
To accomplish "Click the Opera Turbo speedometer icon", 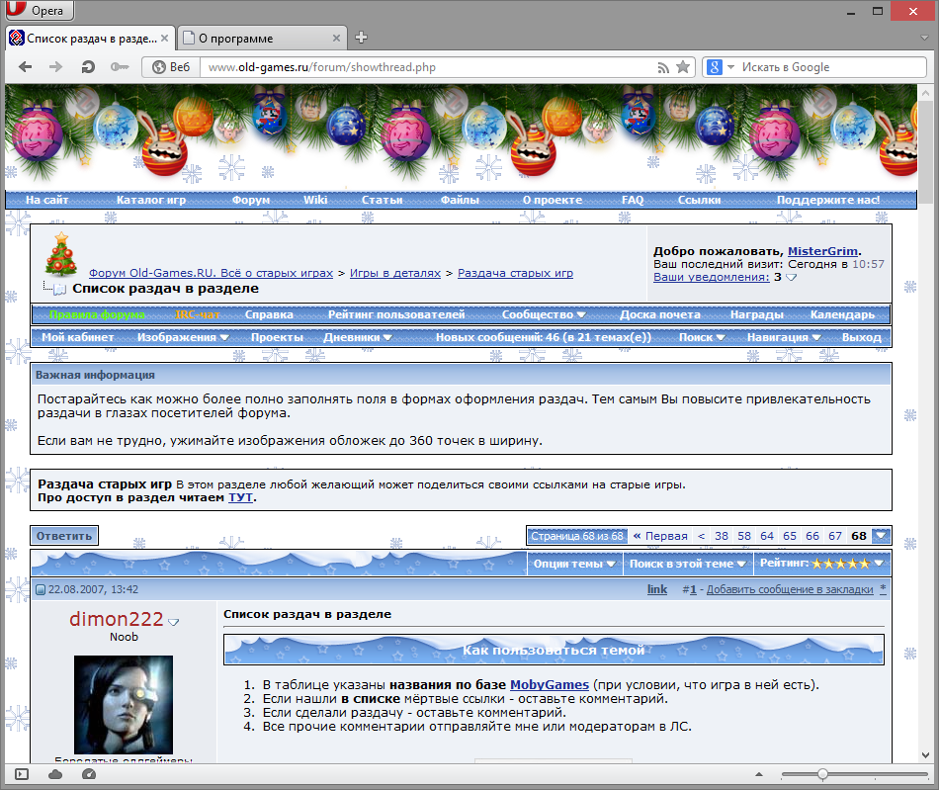I will point(89,774).
